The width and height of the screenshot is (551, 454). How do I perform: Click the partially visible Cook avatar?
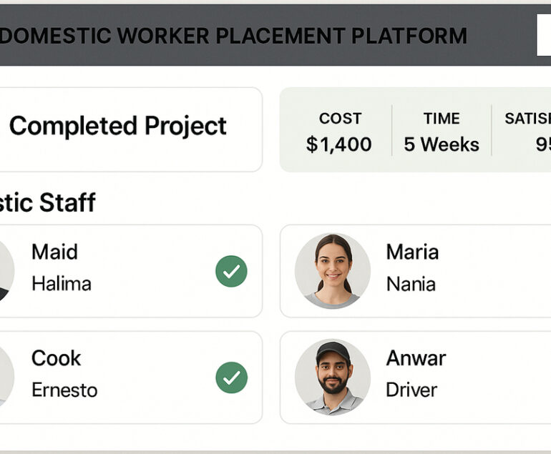(x=6, y=377)
